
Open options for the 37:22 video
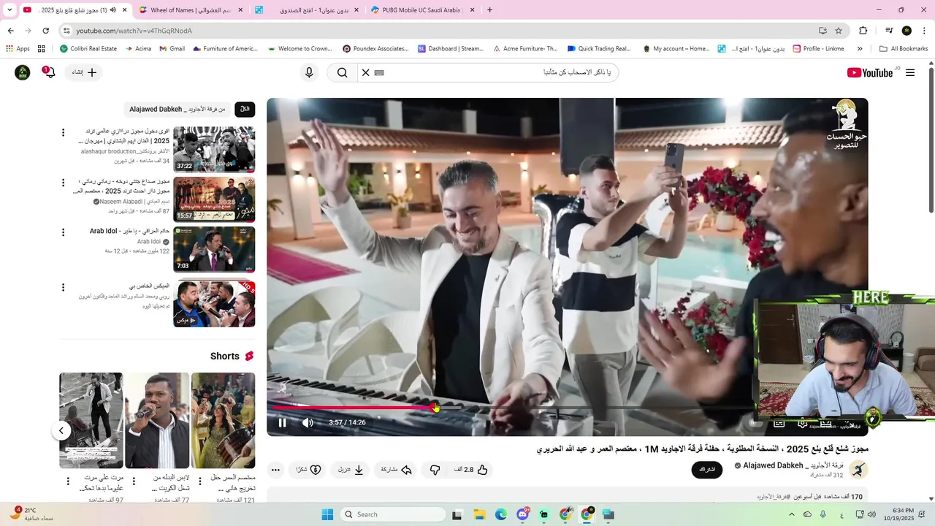coord(64,133)
